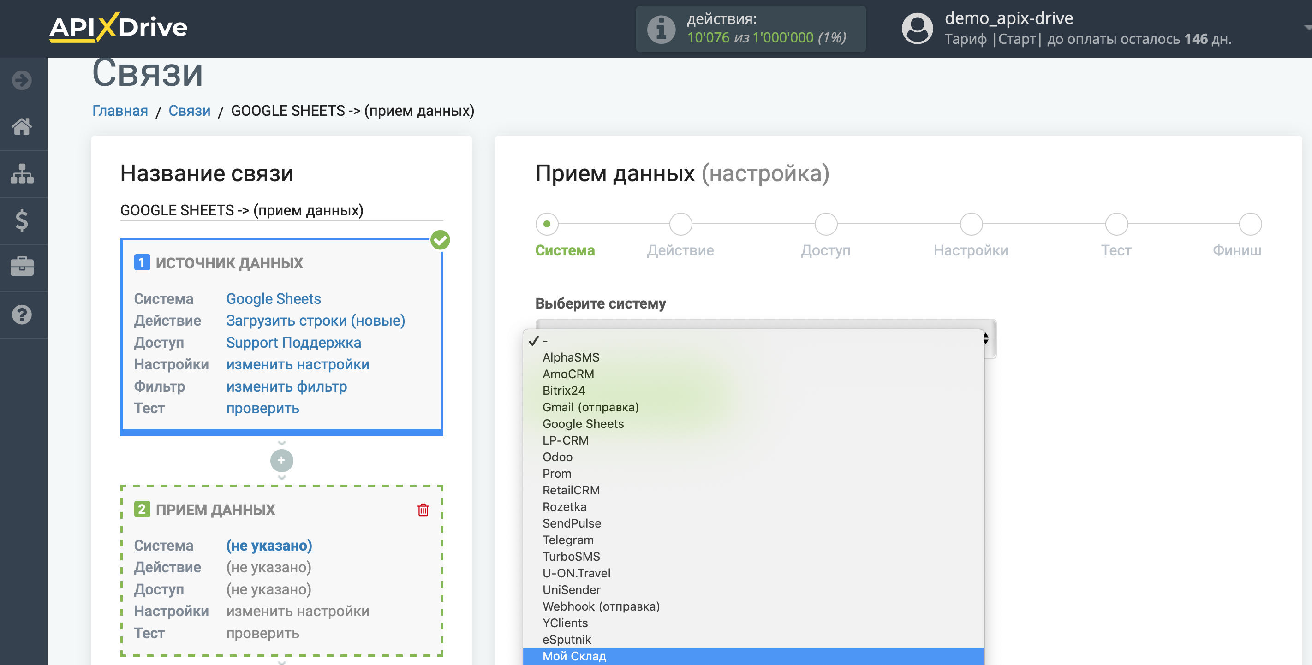The width and height of the screenshot is (1312, 665).
Task: Choose AmoCRM from system list
Action: click(x=753, y=374)
